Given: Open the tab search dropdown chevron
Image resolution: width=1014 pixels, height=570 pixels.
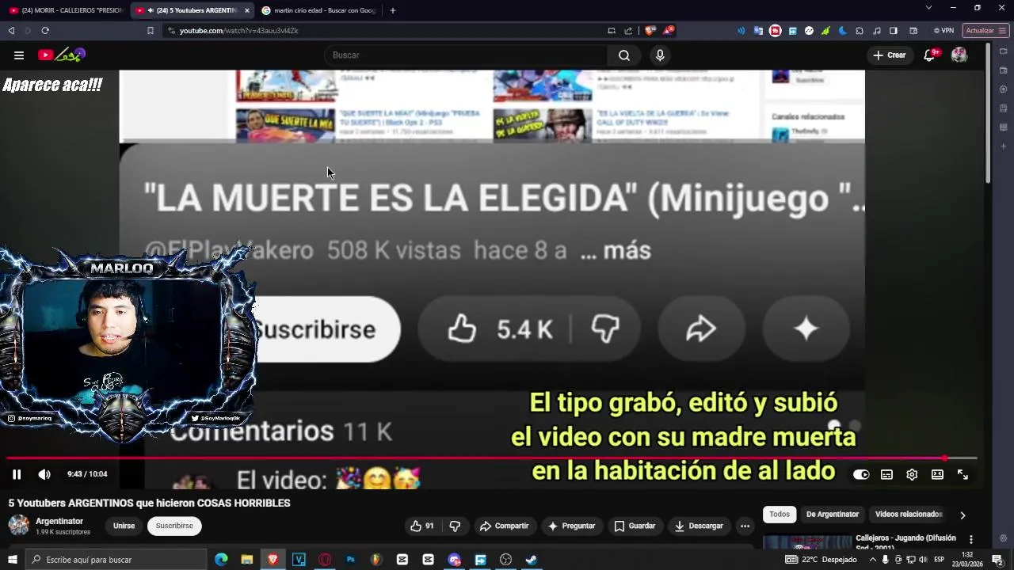Looking at the screenshot, I should click(x=928, y=8).
